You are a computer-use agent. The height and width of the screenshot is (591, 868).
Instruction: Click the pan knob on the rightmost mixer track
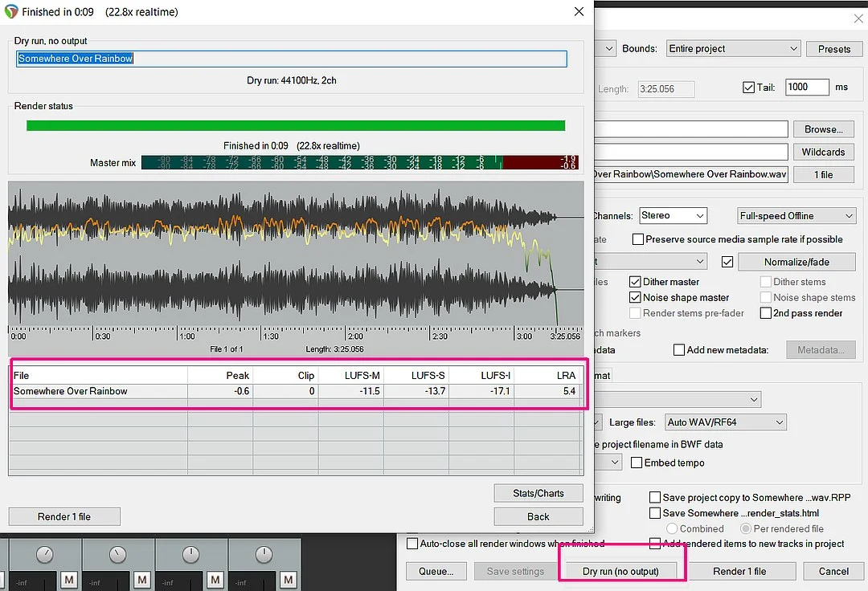[264, 555]
